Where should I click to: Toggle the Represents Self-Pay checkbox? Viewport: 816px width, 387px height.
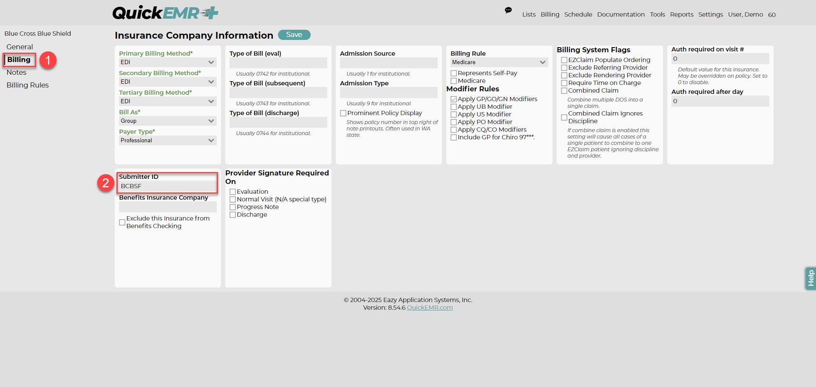454,73
